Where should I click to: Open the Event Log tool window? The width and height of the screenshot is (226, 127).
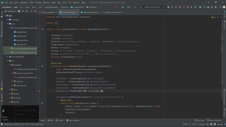(x=199, y=120)
